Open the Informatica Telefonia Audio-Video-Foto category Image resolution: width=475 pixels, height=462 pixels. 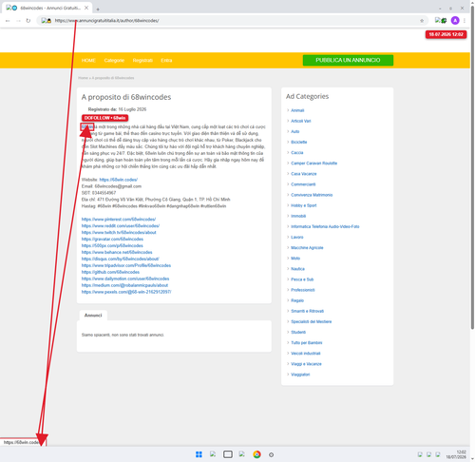click(325, 226)
